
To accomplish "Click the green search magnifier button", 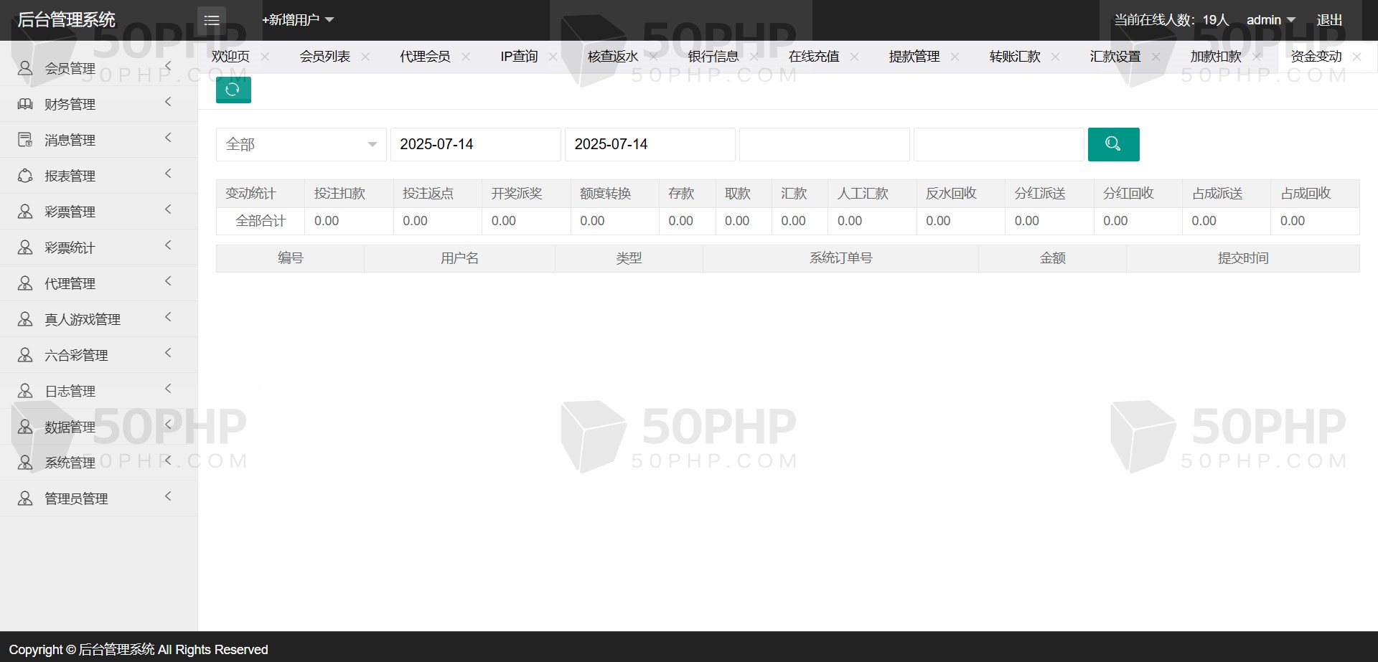I will [x=1113, y=144].
